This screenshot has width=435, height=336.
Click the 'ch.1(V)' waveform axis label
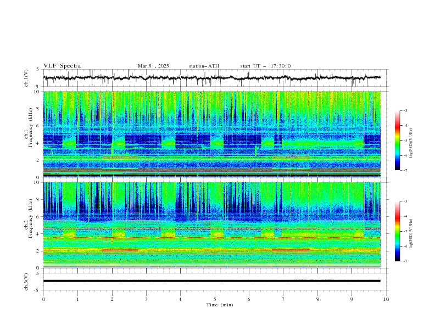pyautogui.click(x=26, y=78)
